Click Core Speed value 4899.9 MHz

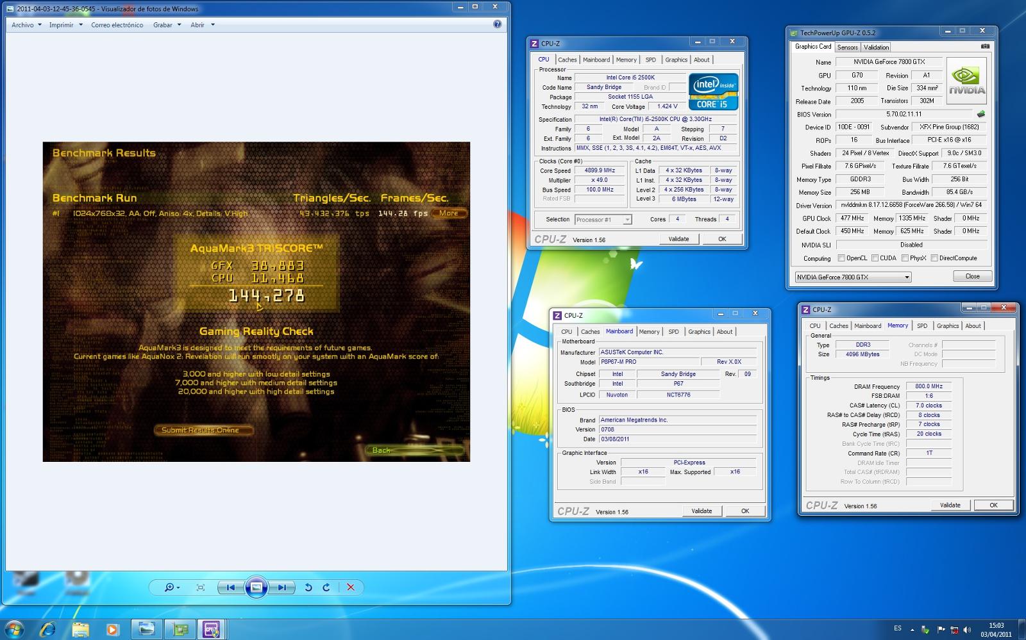point(600,171)
